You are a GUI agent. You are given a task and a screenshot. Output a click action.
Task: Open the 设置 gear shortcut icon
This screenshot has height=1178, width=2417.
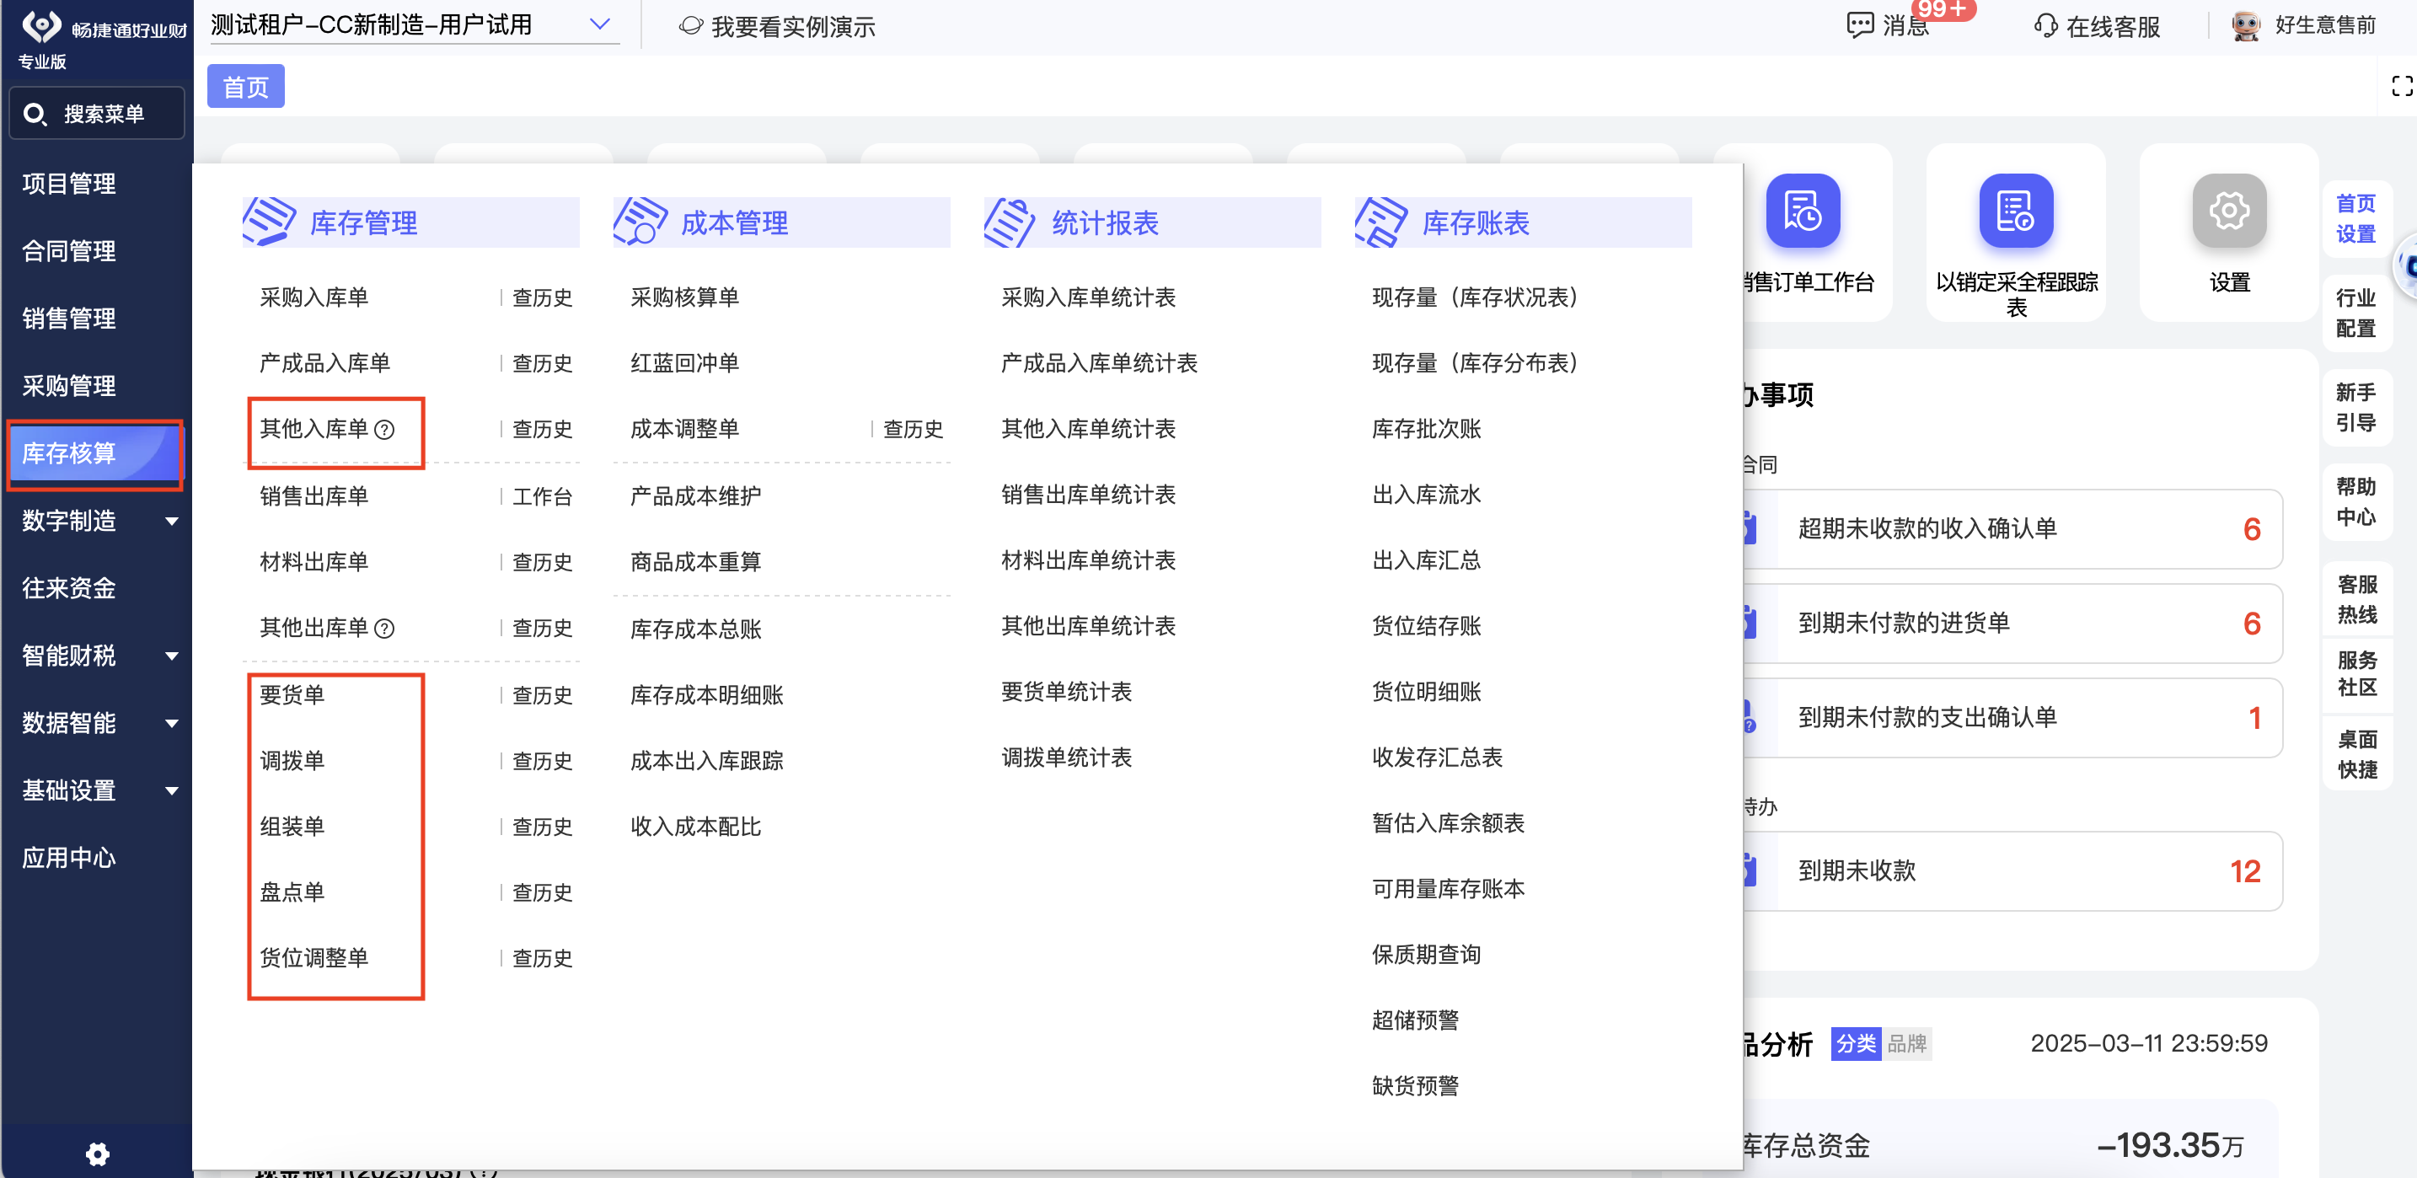[2228, 210]
